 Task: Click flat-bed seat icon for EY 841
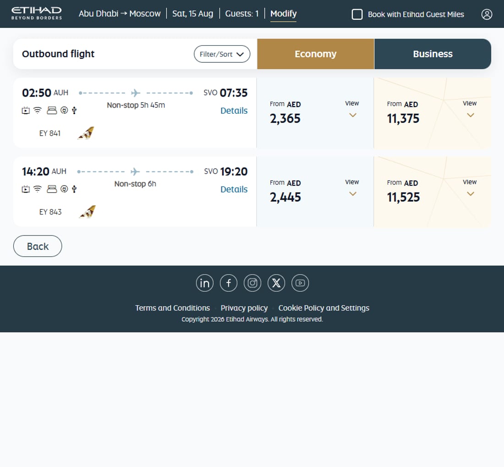tap(52, 110)
